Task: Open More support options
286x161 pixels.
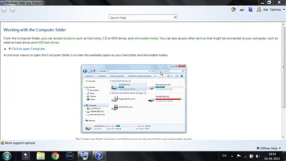Action: coord(18,143)
